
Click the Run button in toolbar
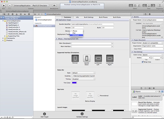pyautogui.click(x=4, y=6)
